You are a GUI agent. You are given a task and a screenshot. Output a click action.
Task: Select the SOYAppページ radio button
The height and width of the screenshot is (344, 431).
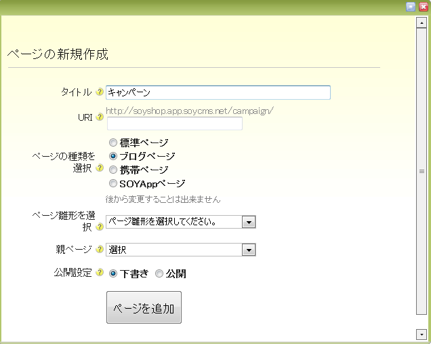point(113,183)
